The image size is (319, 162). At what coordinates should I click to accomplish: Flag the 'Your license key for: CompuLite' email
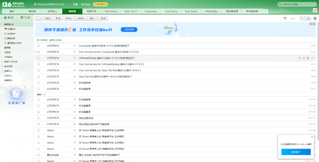(75, 52)
